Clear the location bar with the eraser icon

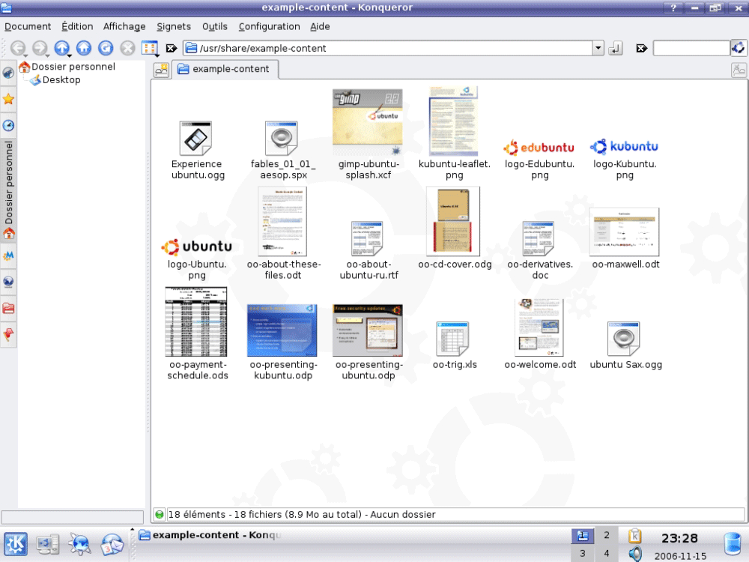tap(172, 48)
